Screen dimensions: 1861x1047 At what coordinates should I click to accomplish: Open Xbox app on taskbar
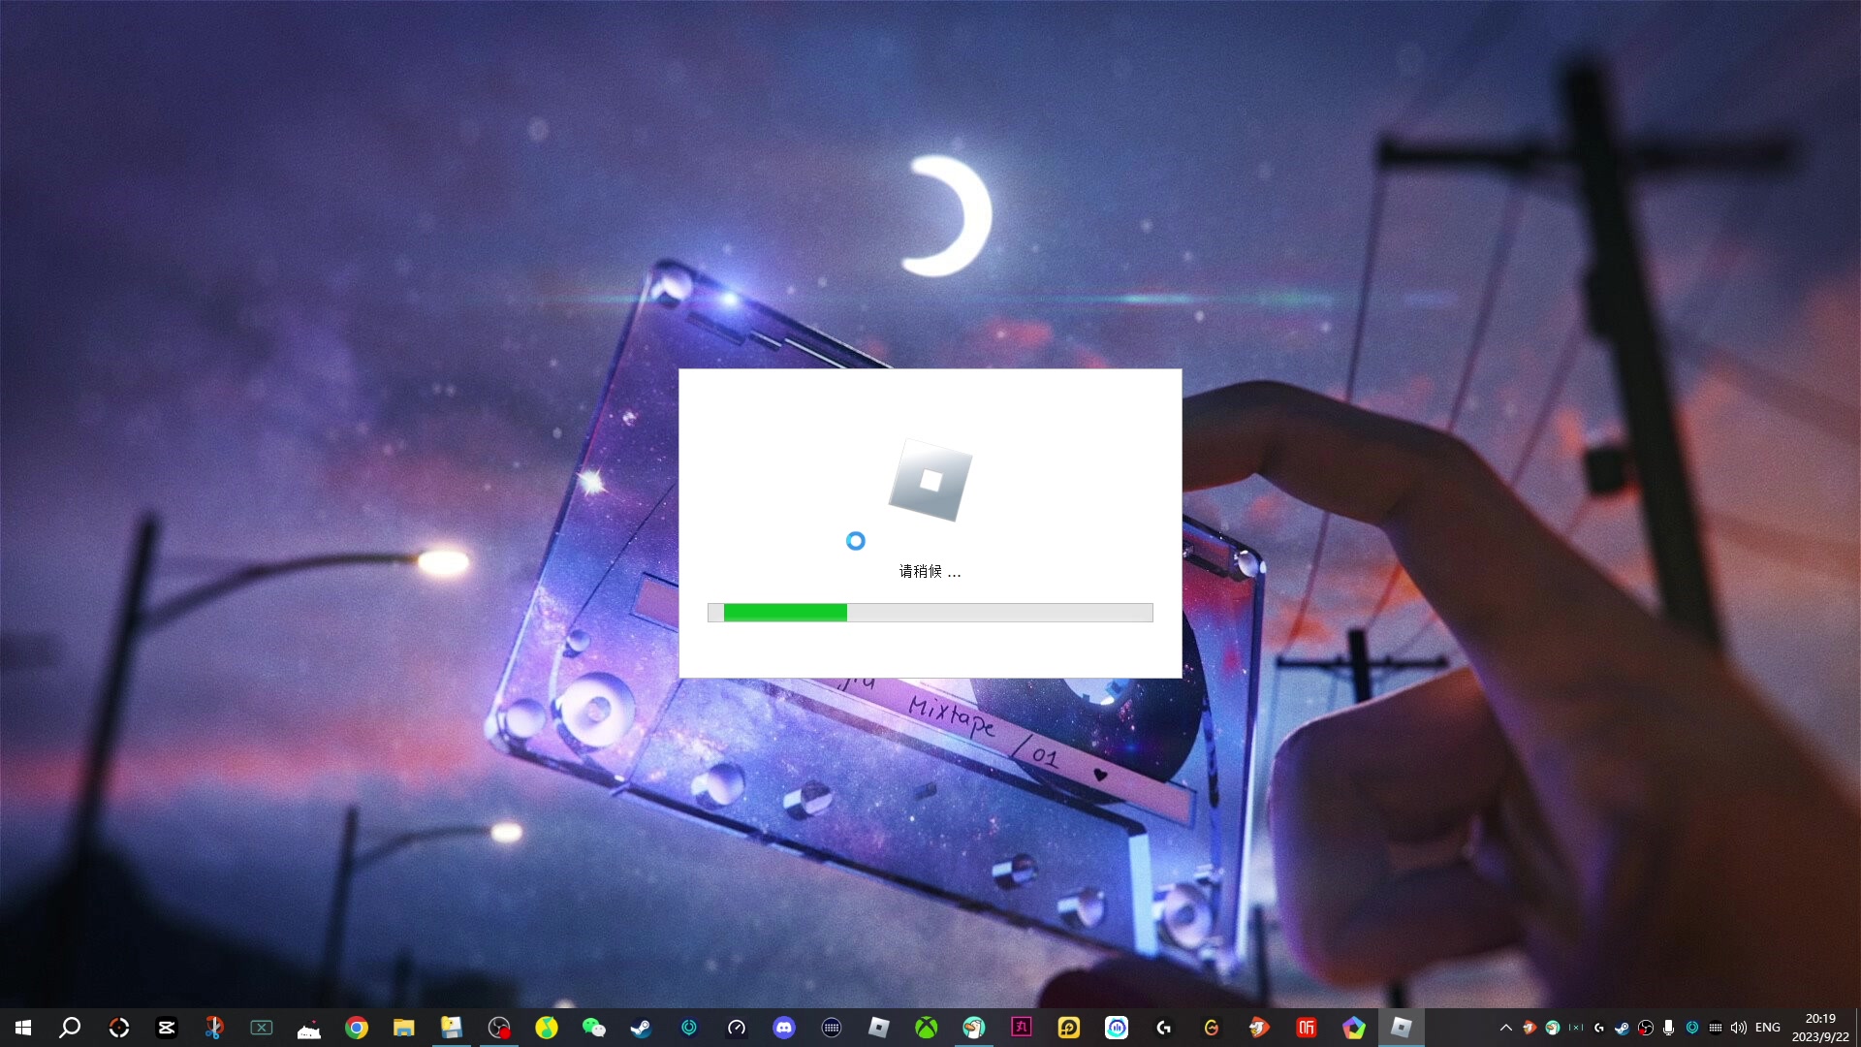tap(927, 1028)
